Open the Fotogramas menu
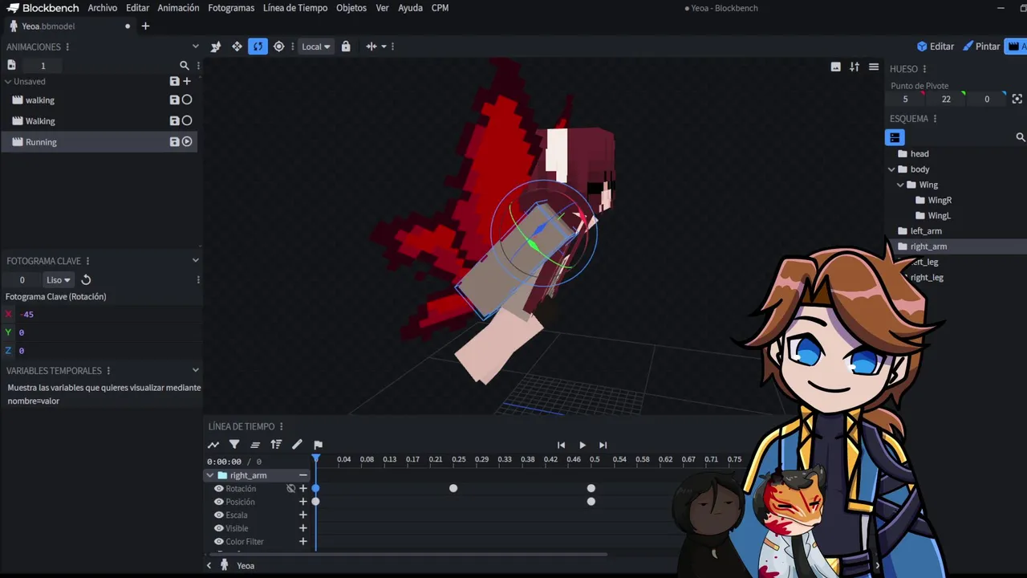Image resolution: width=1027 pixels, height=578 pixels. (x=231, y=8)
